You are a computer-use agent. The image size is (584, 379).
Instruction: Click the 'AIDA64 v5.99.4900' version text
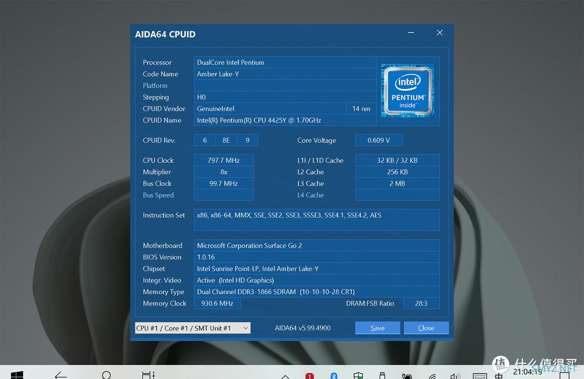click(303, 328)
